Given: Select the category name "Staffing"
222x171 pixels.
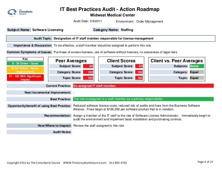Looking at the screenshot, I should tap(127, 30).
